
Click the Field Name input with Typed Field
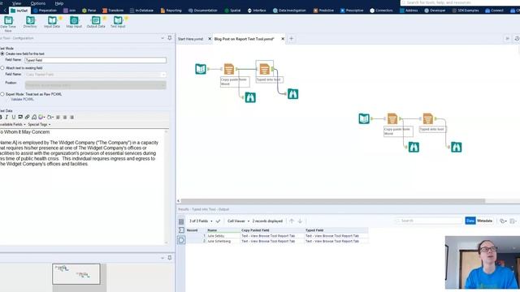pos(96,60)
